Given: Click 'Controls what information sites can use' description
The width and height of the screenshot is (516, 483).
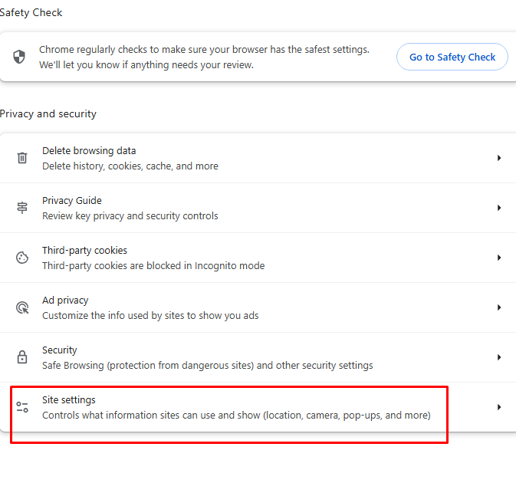Looking at the screenshot, I should coord(236,416).
